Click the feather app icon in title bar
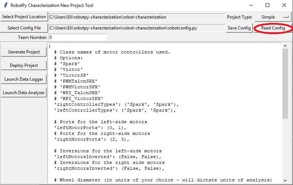293x185 pixels. coord(6,5)
